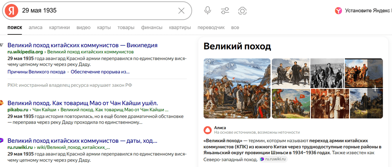The image size is (392, 167).
Task: Click the Alice assistant avatar icon
Action: point(207,130)
